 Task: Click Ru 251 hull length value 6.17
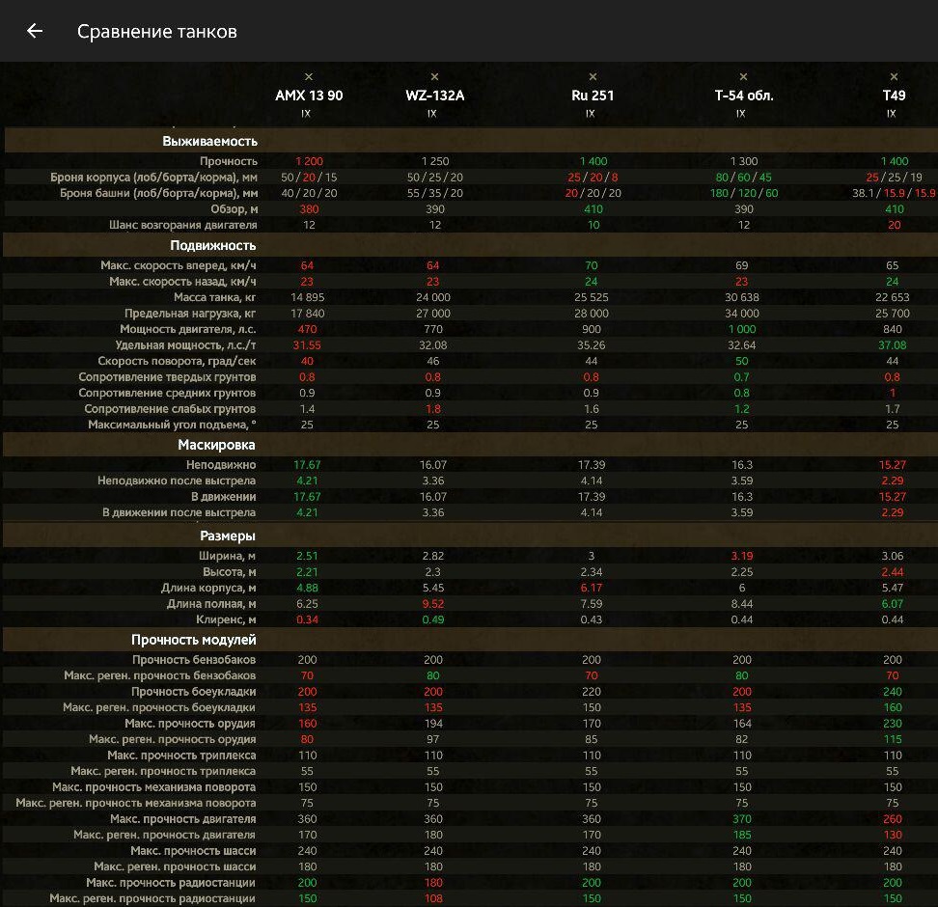(x=591, y=588)
